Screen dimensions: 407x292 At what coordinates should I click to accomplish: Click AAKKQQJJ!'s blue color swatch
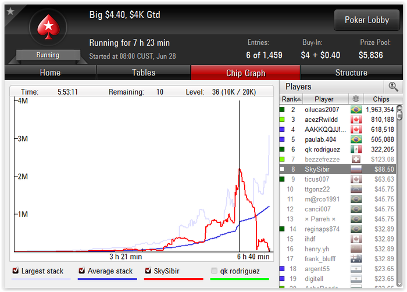(x=282, y=129)
